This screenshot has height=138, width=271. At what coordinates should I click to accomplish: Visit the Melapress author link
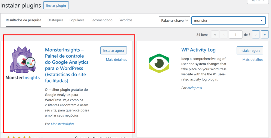click(195, 88)
